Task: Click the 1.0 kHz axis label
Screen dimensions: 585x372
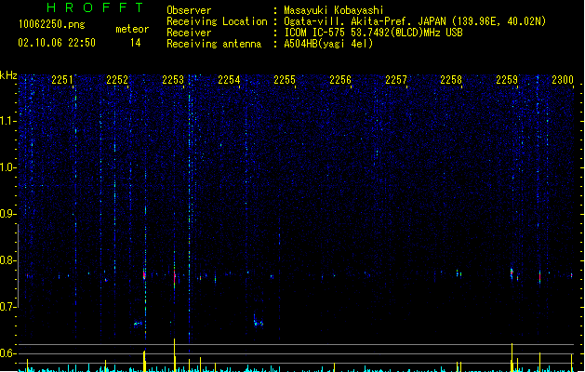Action: [7, 167]
